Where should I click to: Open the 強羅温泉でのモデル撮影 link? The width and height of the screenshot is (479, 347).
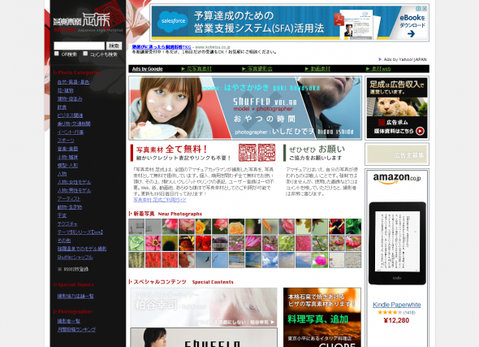point(82,249)
